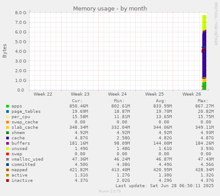Click the green apps legend swatch
The image size is (220, 196).
(8, 106)
